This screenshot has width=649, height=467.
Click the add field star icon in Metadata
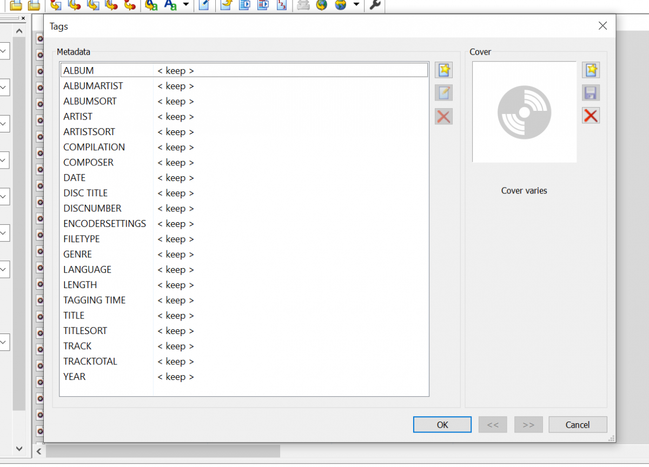point(443,70)
